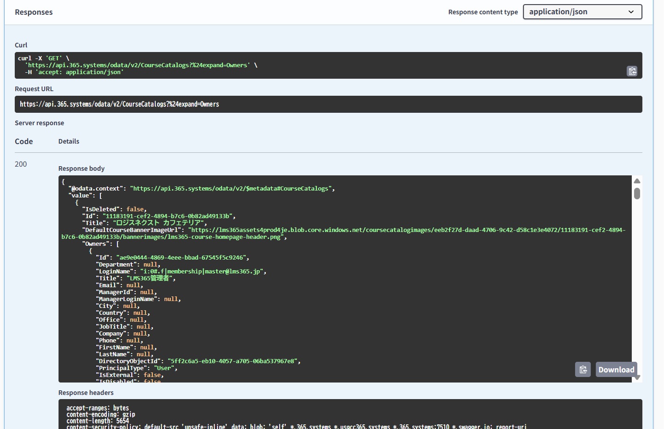Click the "Country": null line
This screenshot has height=429, width=664.
click(123, 313)
